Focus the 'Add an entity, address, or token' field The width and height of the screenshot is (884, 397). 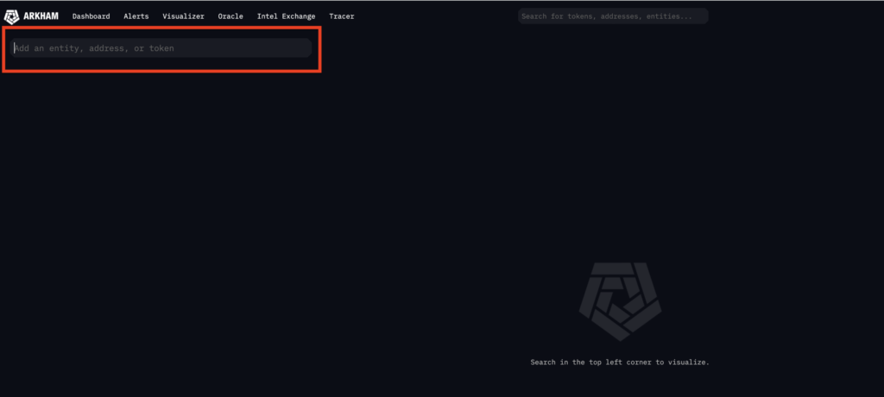[x=161, y=48]
